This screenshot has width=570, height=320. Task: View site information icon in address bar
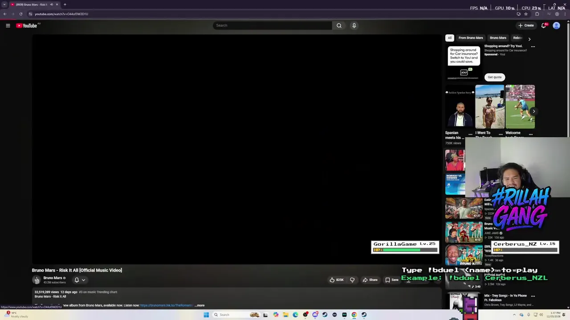click(x=30, y=14)
